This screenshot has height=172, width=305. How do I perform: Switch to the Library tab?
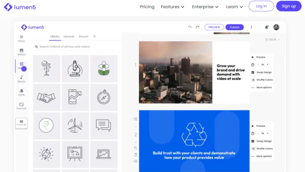tap(55, 37)
